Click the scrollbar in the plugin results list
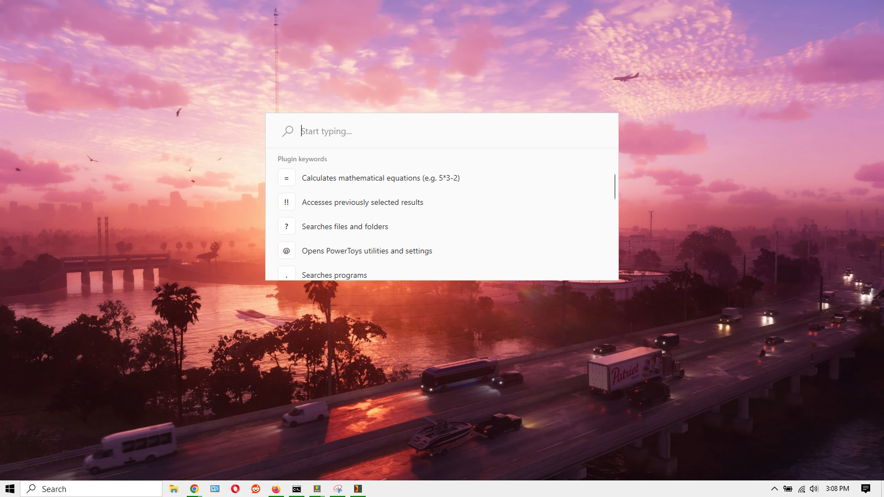Image resolution: width=884 pixels, height=497 pixels. pos(614,186)
